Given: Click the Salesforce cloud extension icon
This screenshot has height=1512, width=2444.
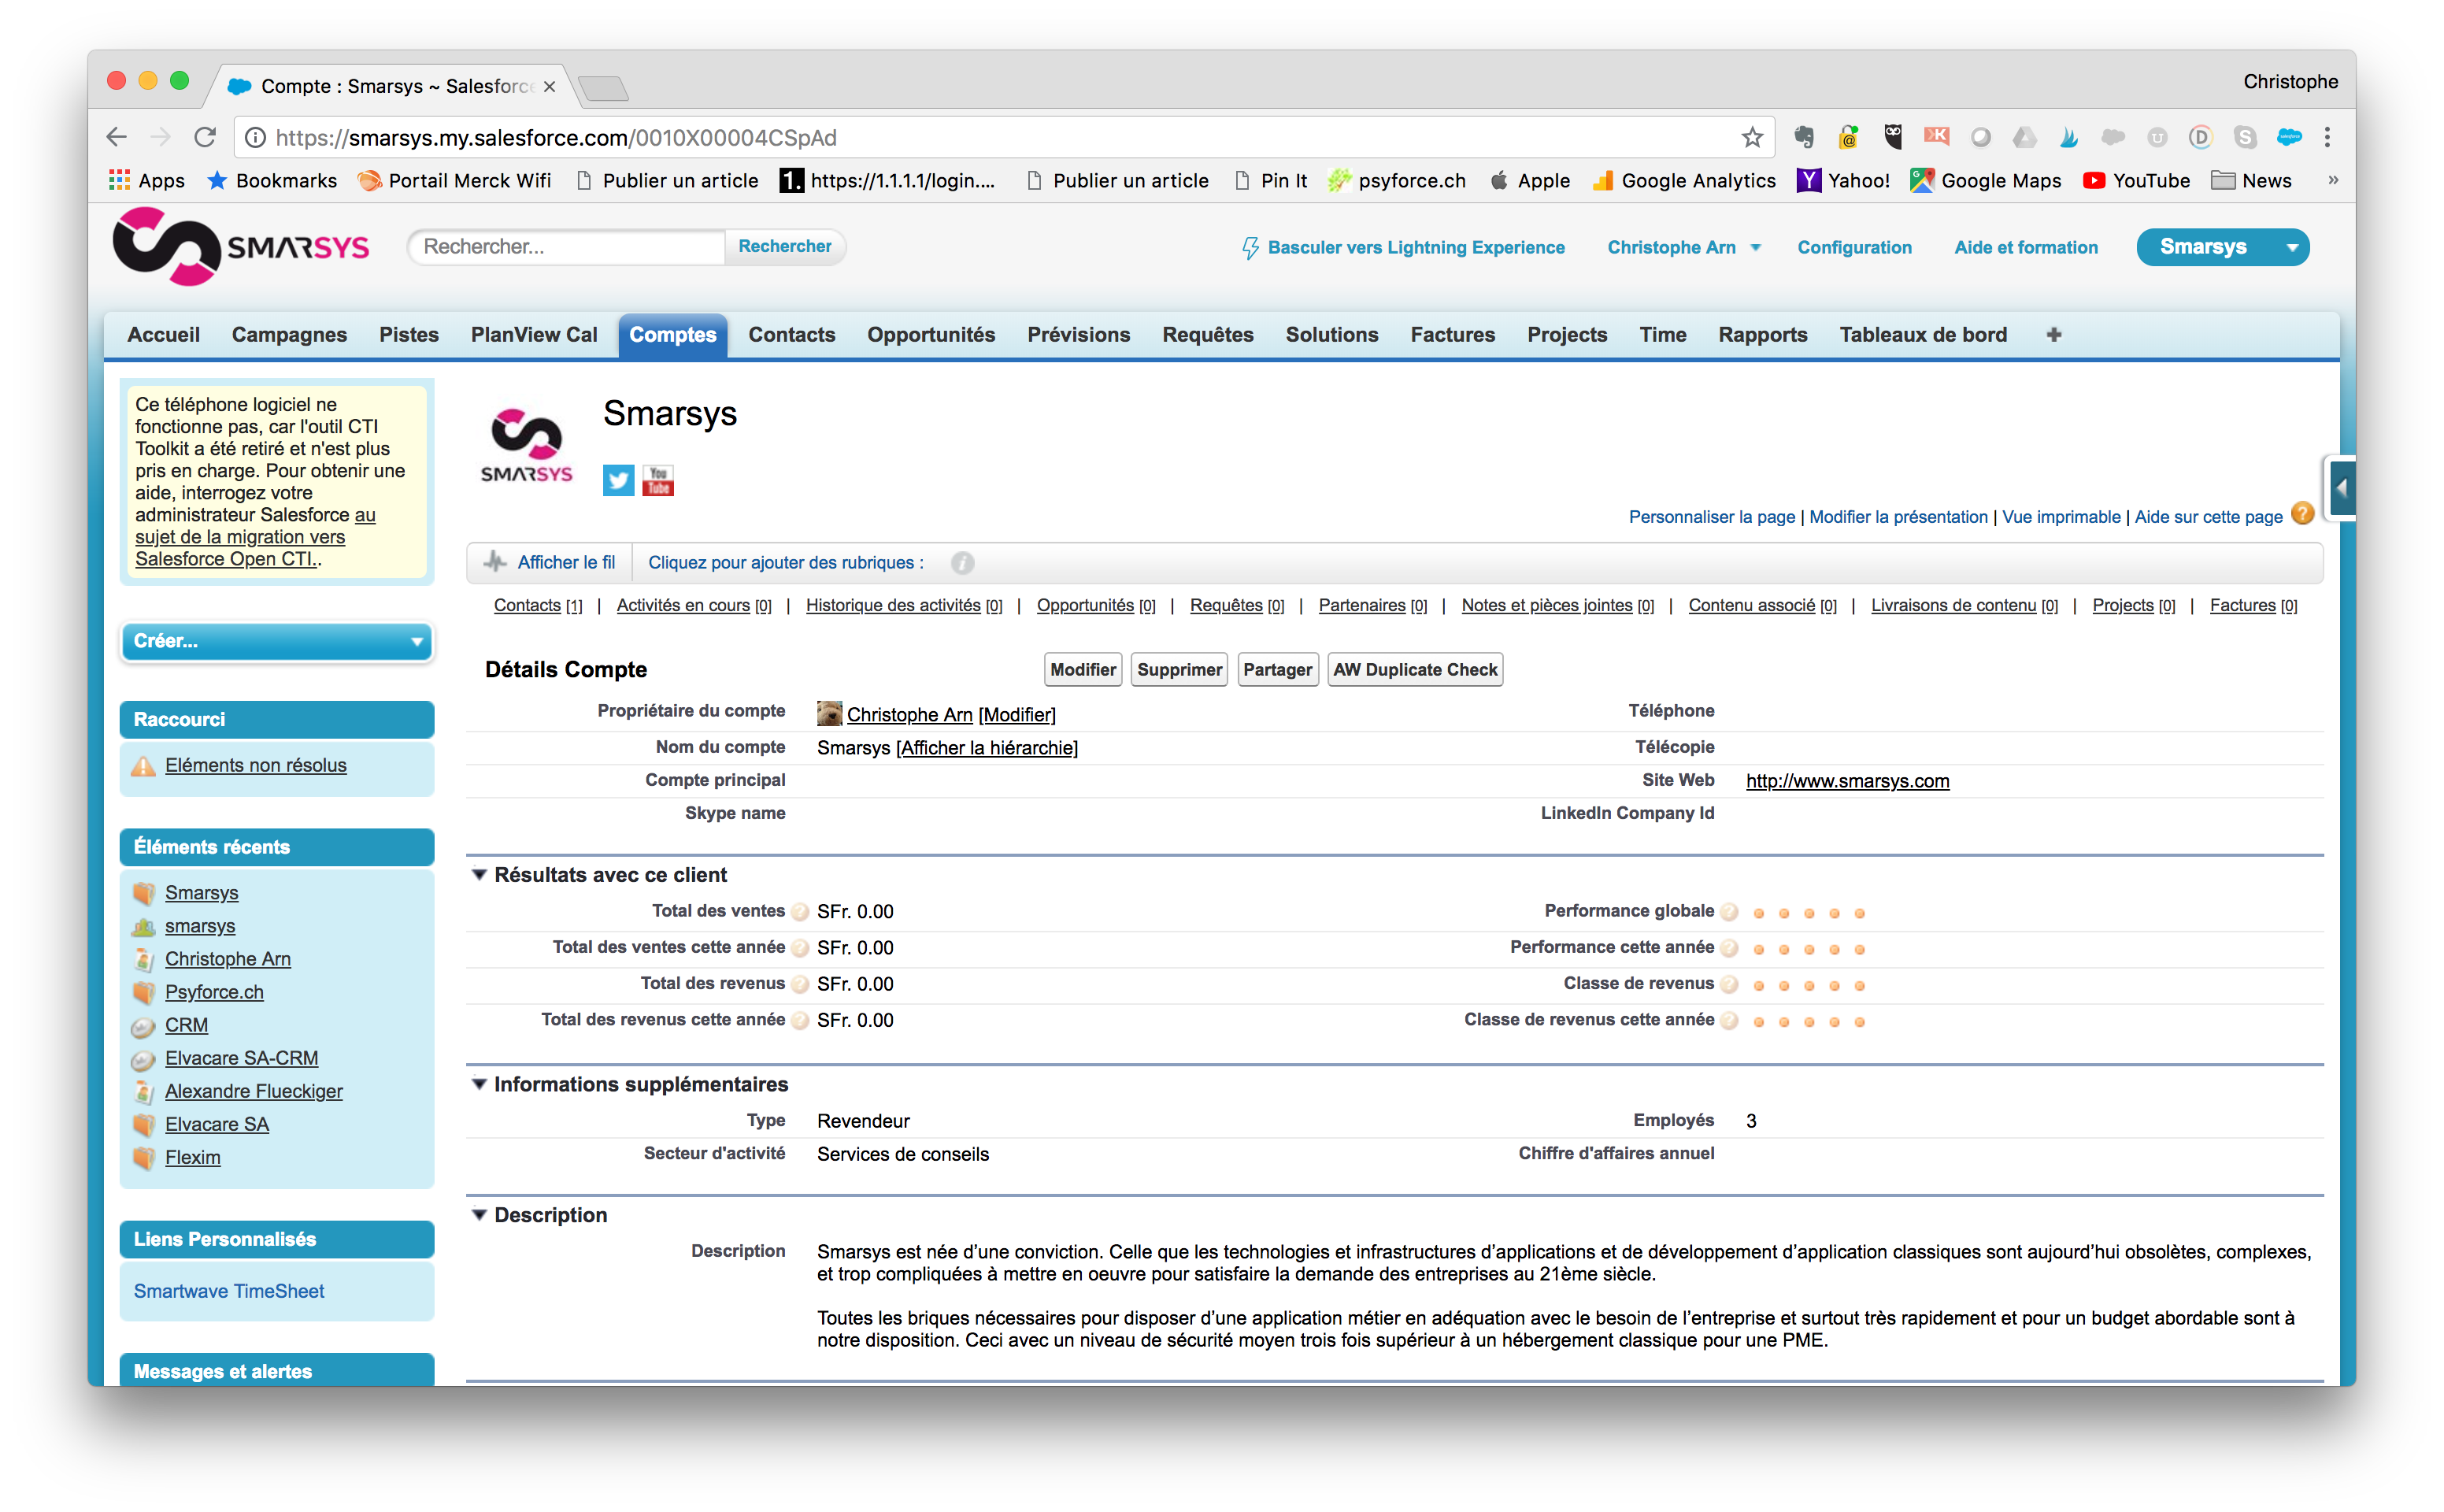Looking at the screenshot, I should [x=2288, y=137].
